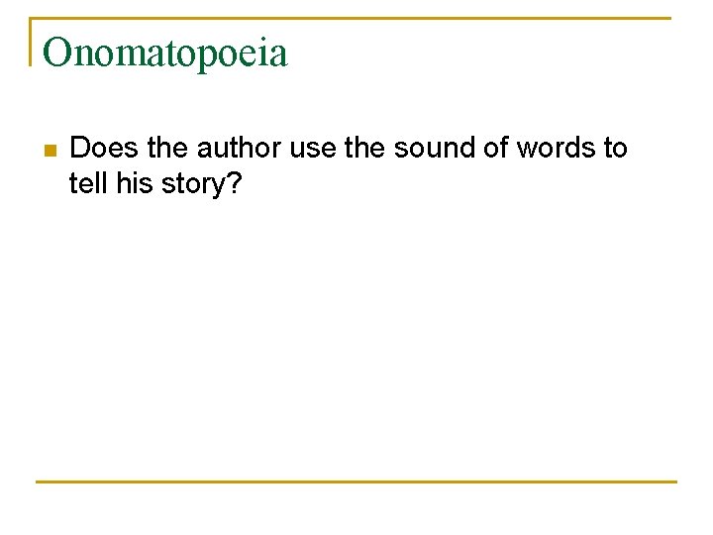
Task: Click the word "his" in the bullet
Action: click(x=130, y=183)
